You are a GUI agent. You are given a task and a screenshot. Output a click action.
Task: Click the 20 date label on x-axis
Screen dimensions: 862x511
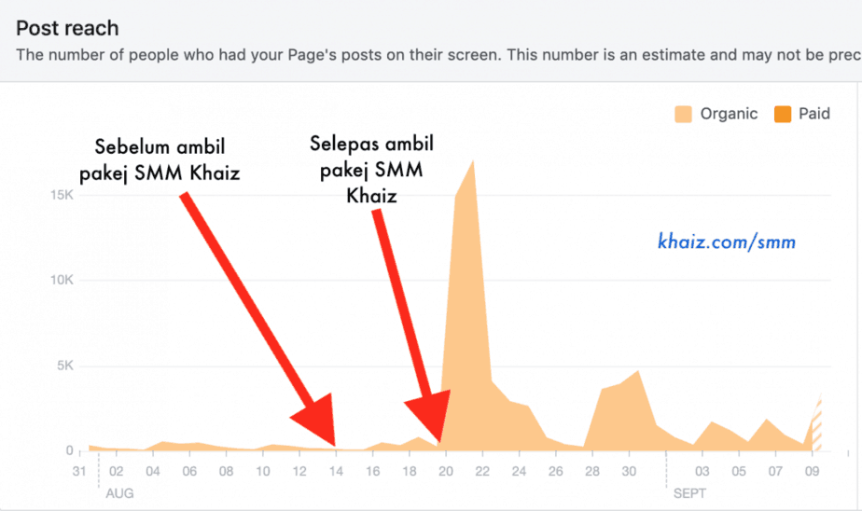[x=445, y=471]
